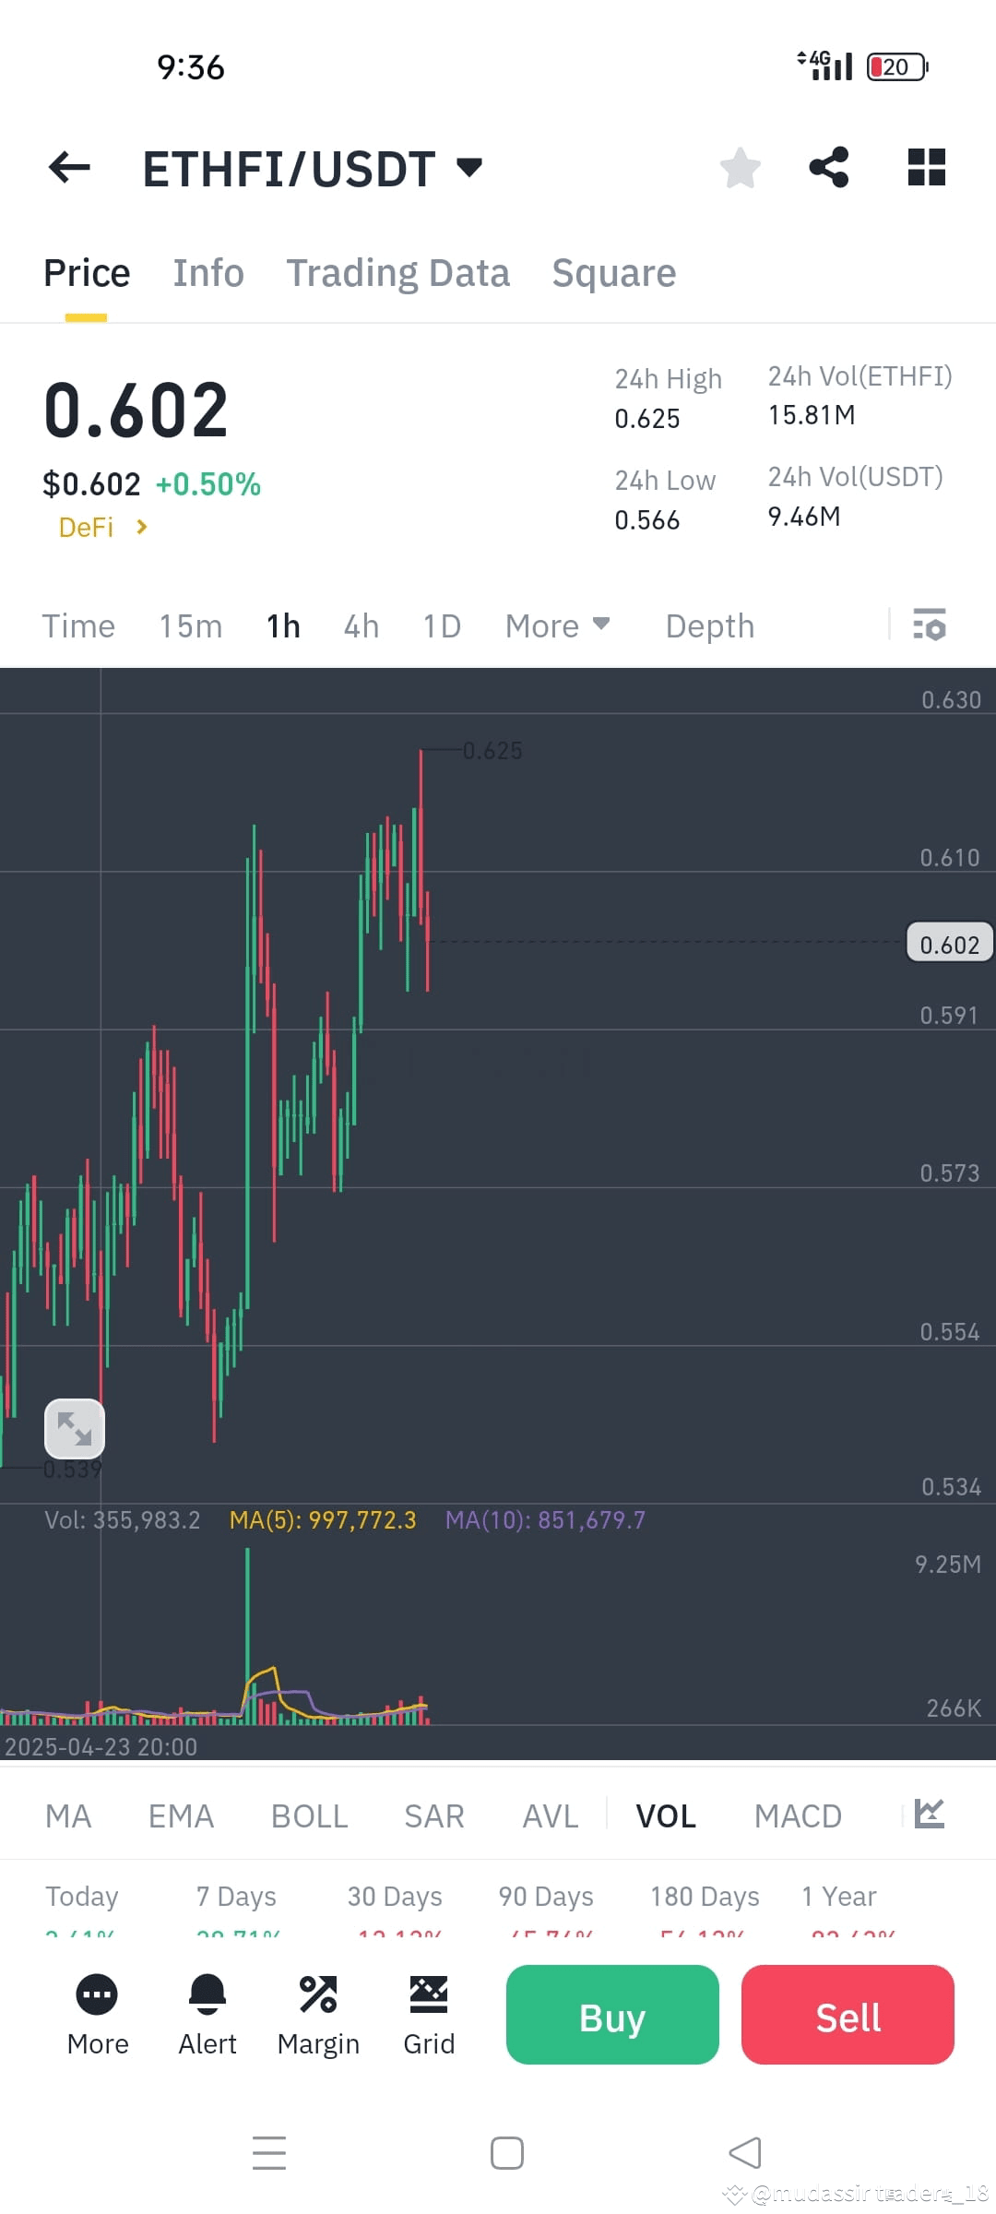Select the 4h timeframe
The width and height of the screenshot is (996, 2214).
coord(360,625)
